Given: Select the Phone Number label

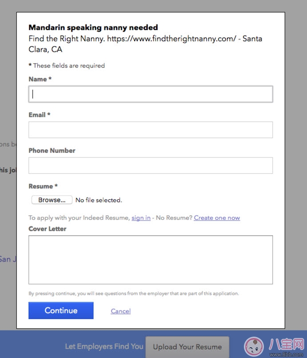Looking at the screenshot, I should click(x=52, y=150).
